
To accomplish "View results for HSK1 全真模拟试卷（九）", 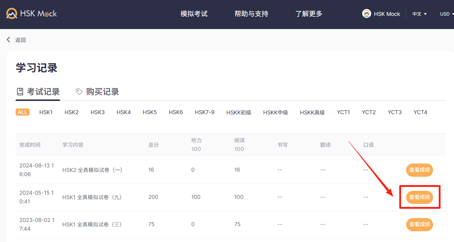I will point(419,197).
